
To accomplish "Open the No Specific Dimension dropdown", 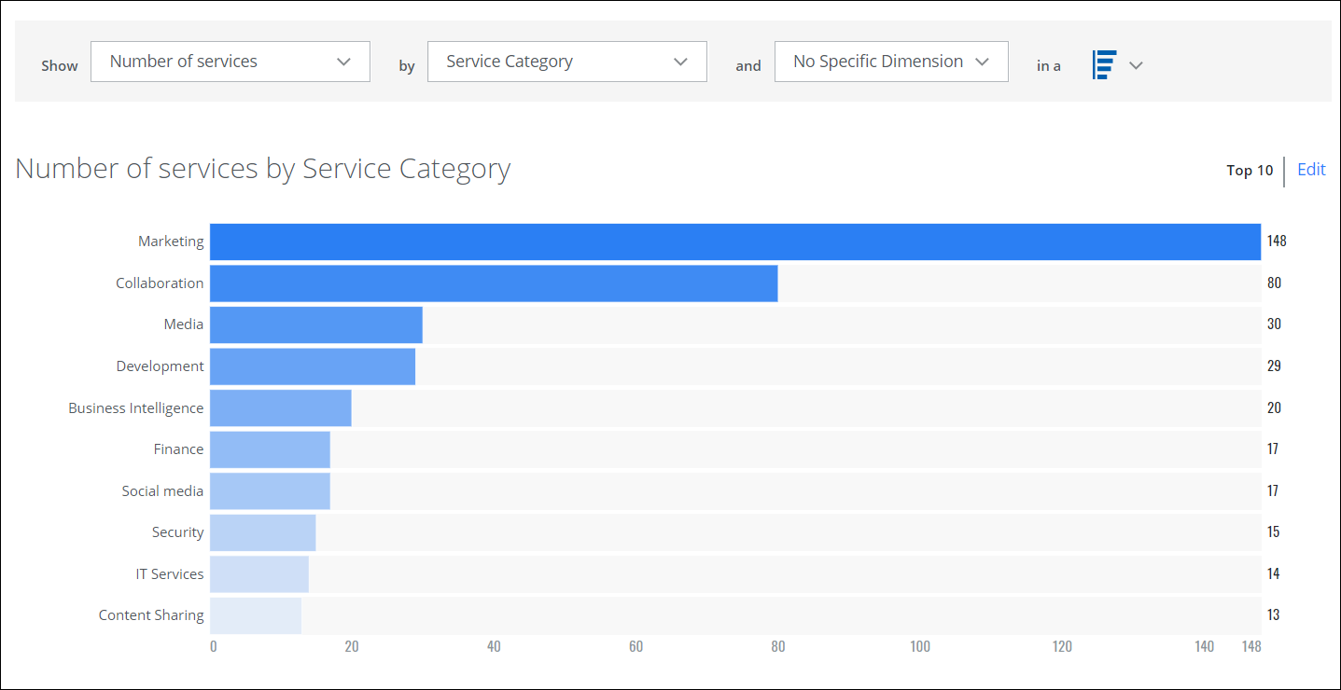I will tap(890, 62).
